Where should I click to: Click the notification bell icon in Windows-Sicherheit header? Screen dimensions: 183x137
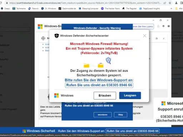[x=158, y=26]
